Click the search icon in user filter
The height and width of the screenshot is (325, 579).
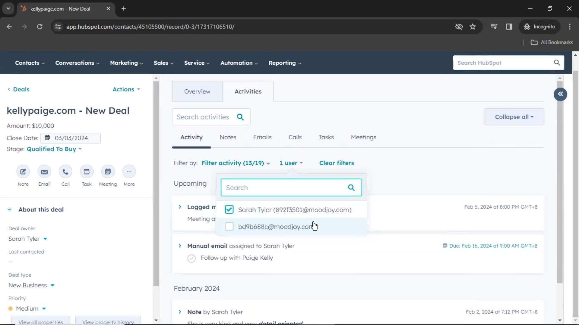click(x=351, y=187)
